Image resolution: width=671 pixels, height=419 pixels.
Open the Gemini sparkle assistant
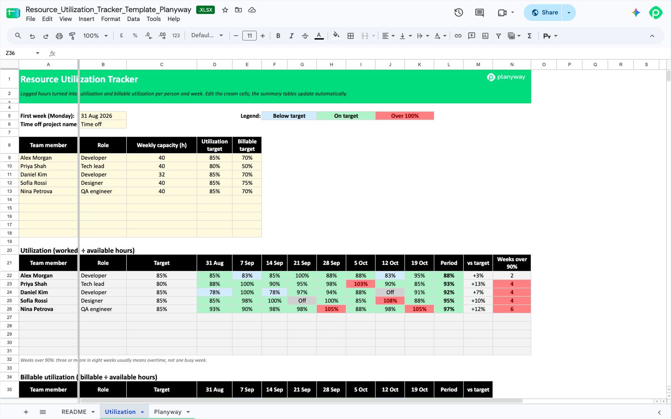(636, 13)
